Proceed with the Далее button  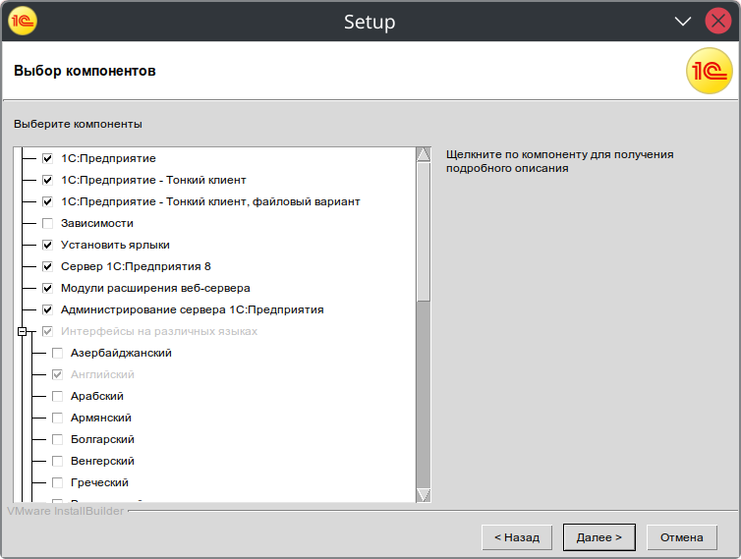pyautogui.click(x=598, y=537)
